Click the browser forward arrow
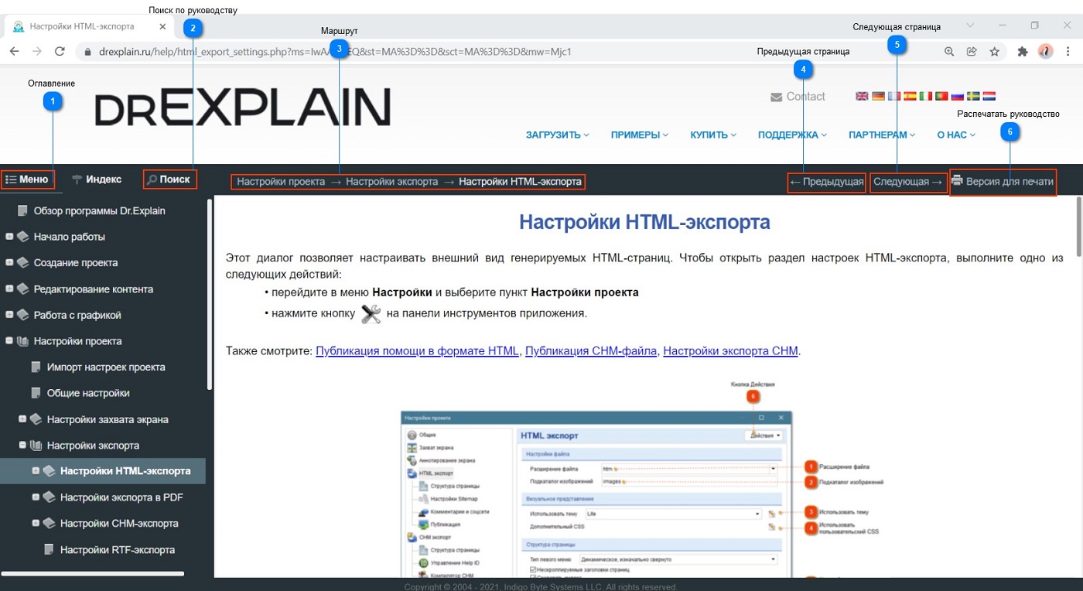 coord(36,51)
